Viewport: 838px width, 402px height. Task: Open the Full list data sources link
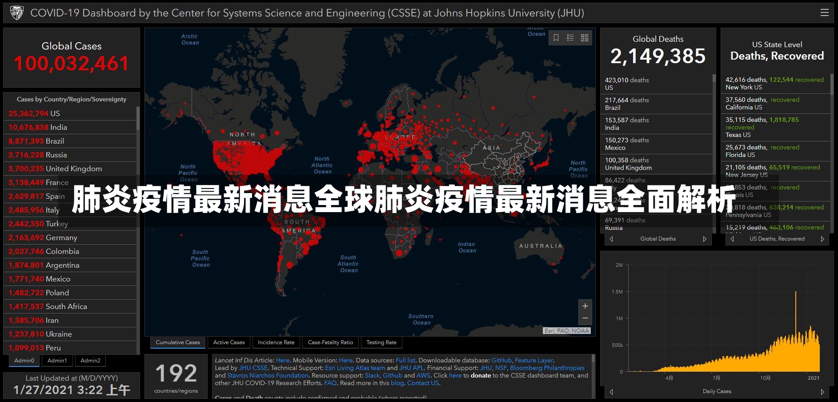tap(405, 360)
